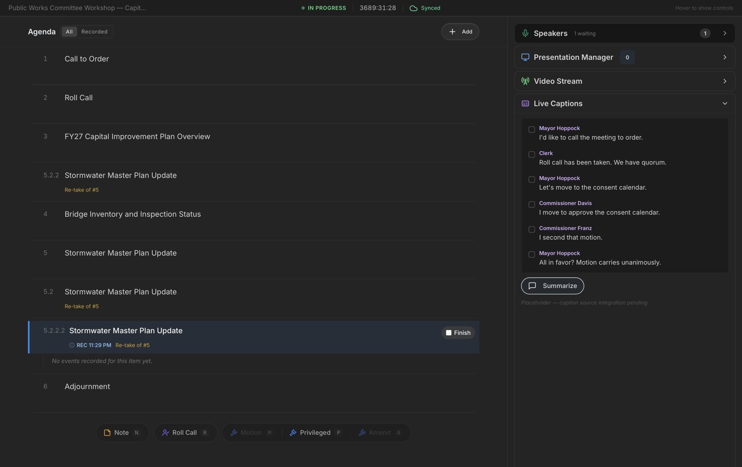This screenshot has height=467, width=742.
Task: Record a Roll Call event
Action: 185,433
